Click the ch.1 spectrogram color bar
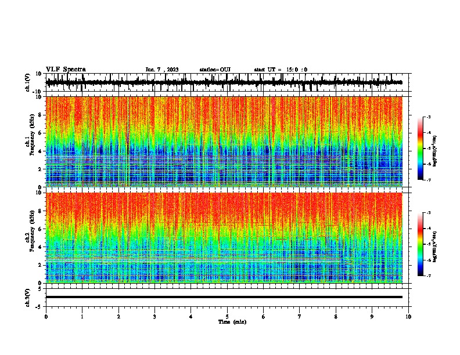The image size is (460, 355). [420, 148]
